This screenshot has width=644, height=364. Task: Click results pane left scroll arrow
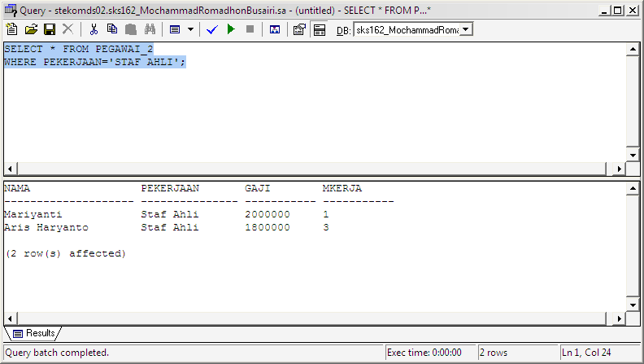11,318
